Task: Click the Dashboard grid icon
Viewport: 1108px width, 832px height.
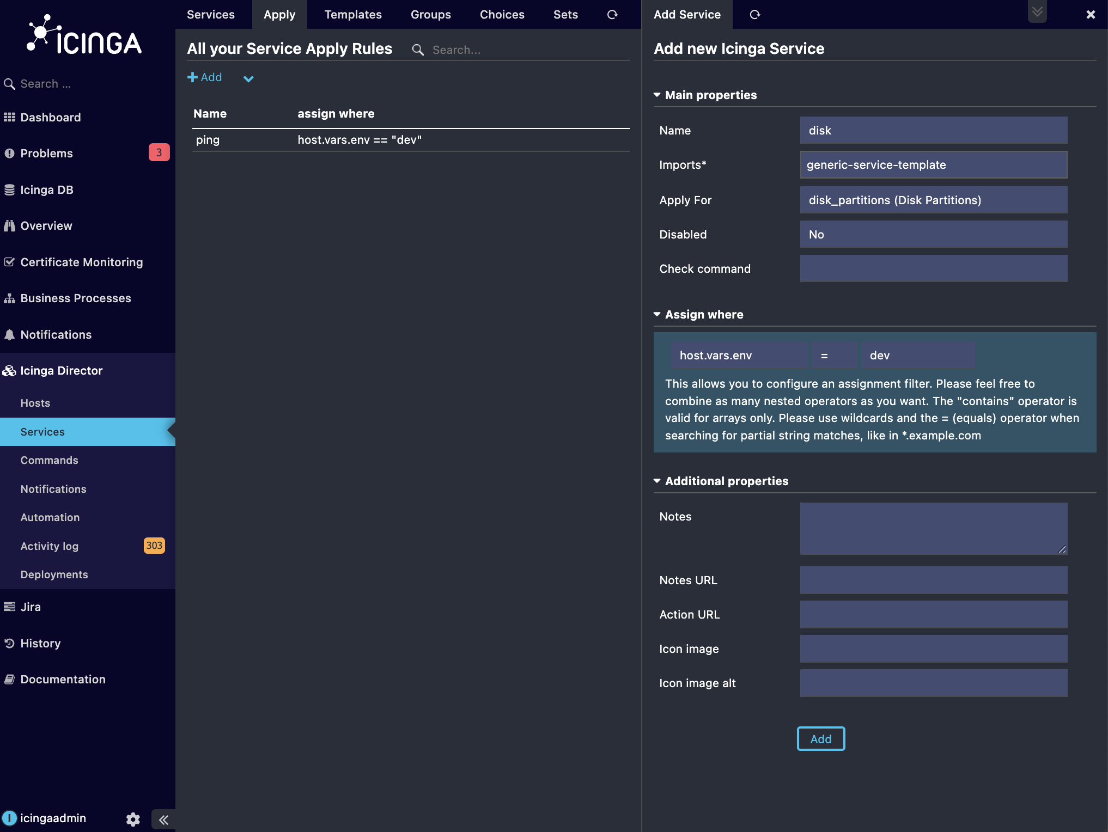Action: click(9, 117)
